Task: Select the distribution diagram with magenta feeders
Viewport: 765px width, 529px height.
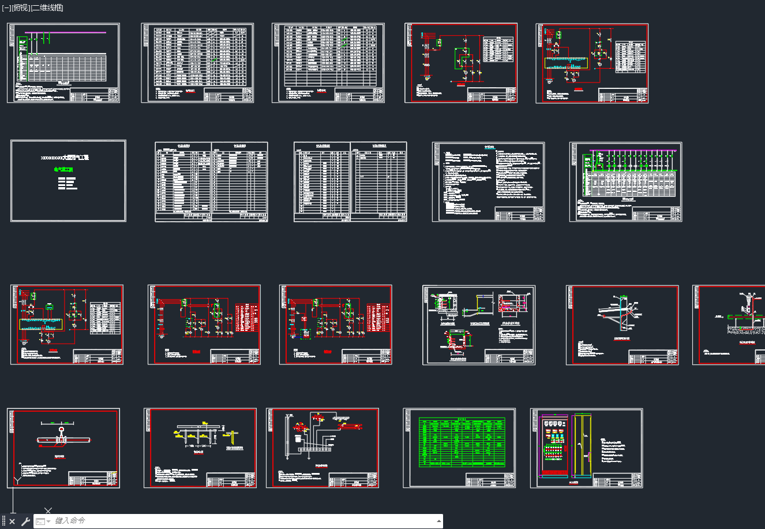Action: [x=626, y=182]
